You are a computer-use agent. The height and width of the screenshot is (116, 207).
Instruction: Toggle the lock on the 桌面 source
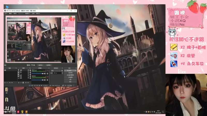point(30,78)
